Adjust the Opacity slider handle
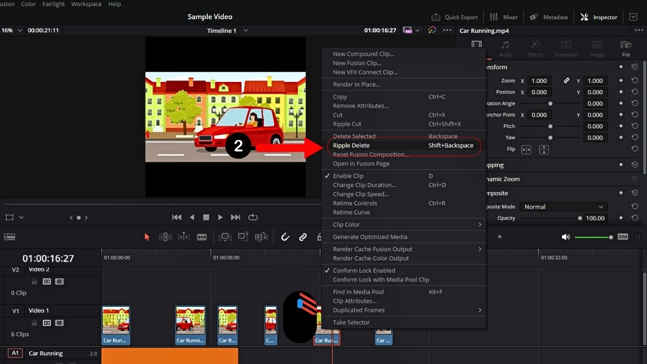The height and width of the screenshot is (364, 647). pyautogui.click(x=580, y=218)
